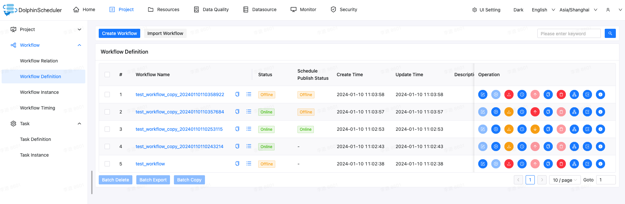625x204 pixels.
Task: Tick the select-all checkbox in table header
Action: tap(107, 75)
